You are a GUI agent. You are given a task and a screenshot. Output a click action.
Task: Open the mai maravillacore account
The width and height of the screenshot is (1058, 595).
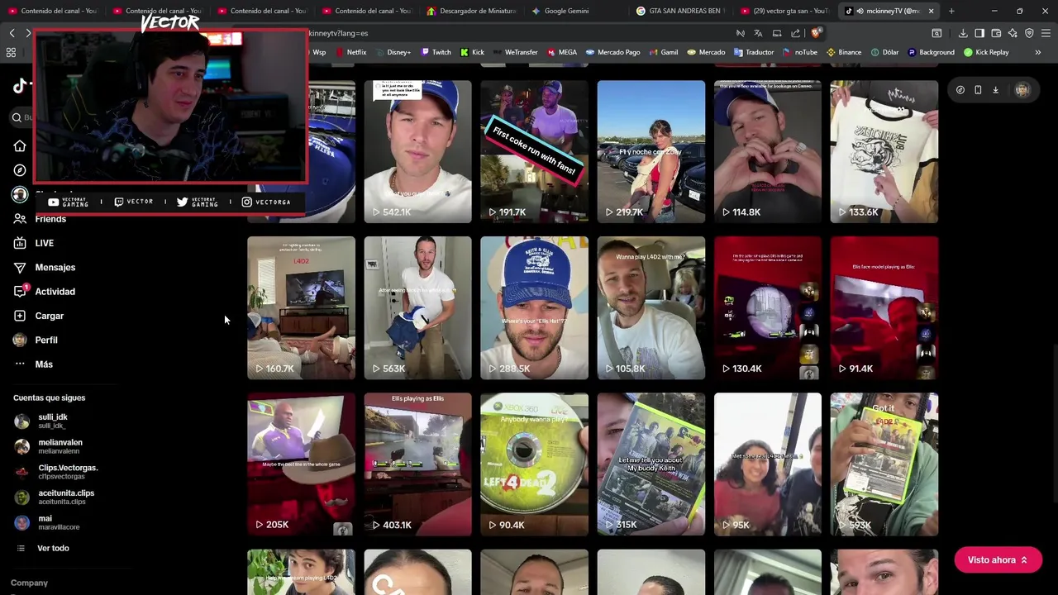pyautogui.click(x=58, y=522)
